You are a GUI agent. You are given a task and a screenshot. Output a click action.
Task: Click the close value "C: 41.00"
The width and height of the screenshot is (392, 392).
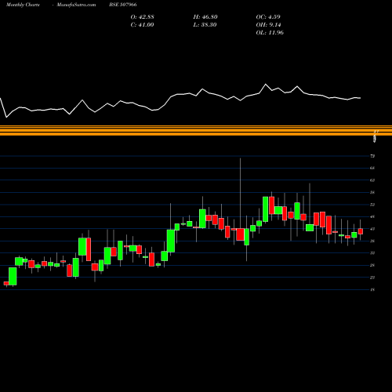[142, 25]
